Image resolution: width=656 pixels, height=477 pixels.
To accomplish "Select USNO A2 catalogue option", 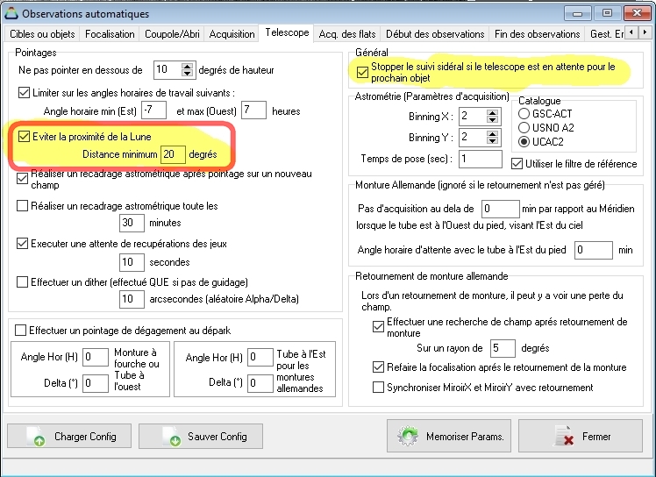I will tap(525, 127).
